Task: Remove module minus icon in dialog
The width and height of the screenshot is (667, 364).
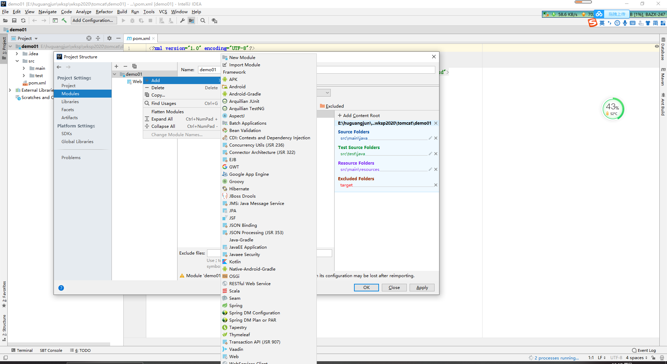Action: 125,66
